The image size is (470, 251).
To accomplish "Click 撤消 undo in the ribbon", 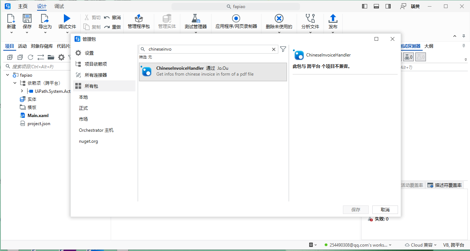I will click(112, 18).
